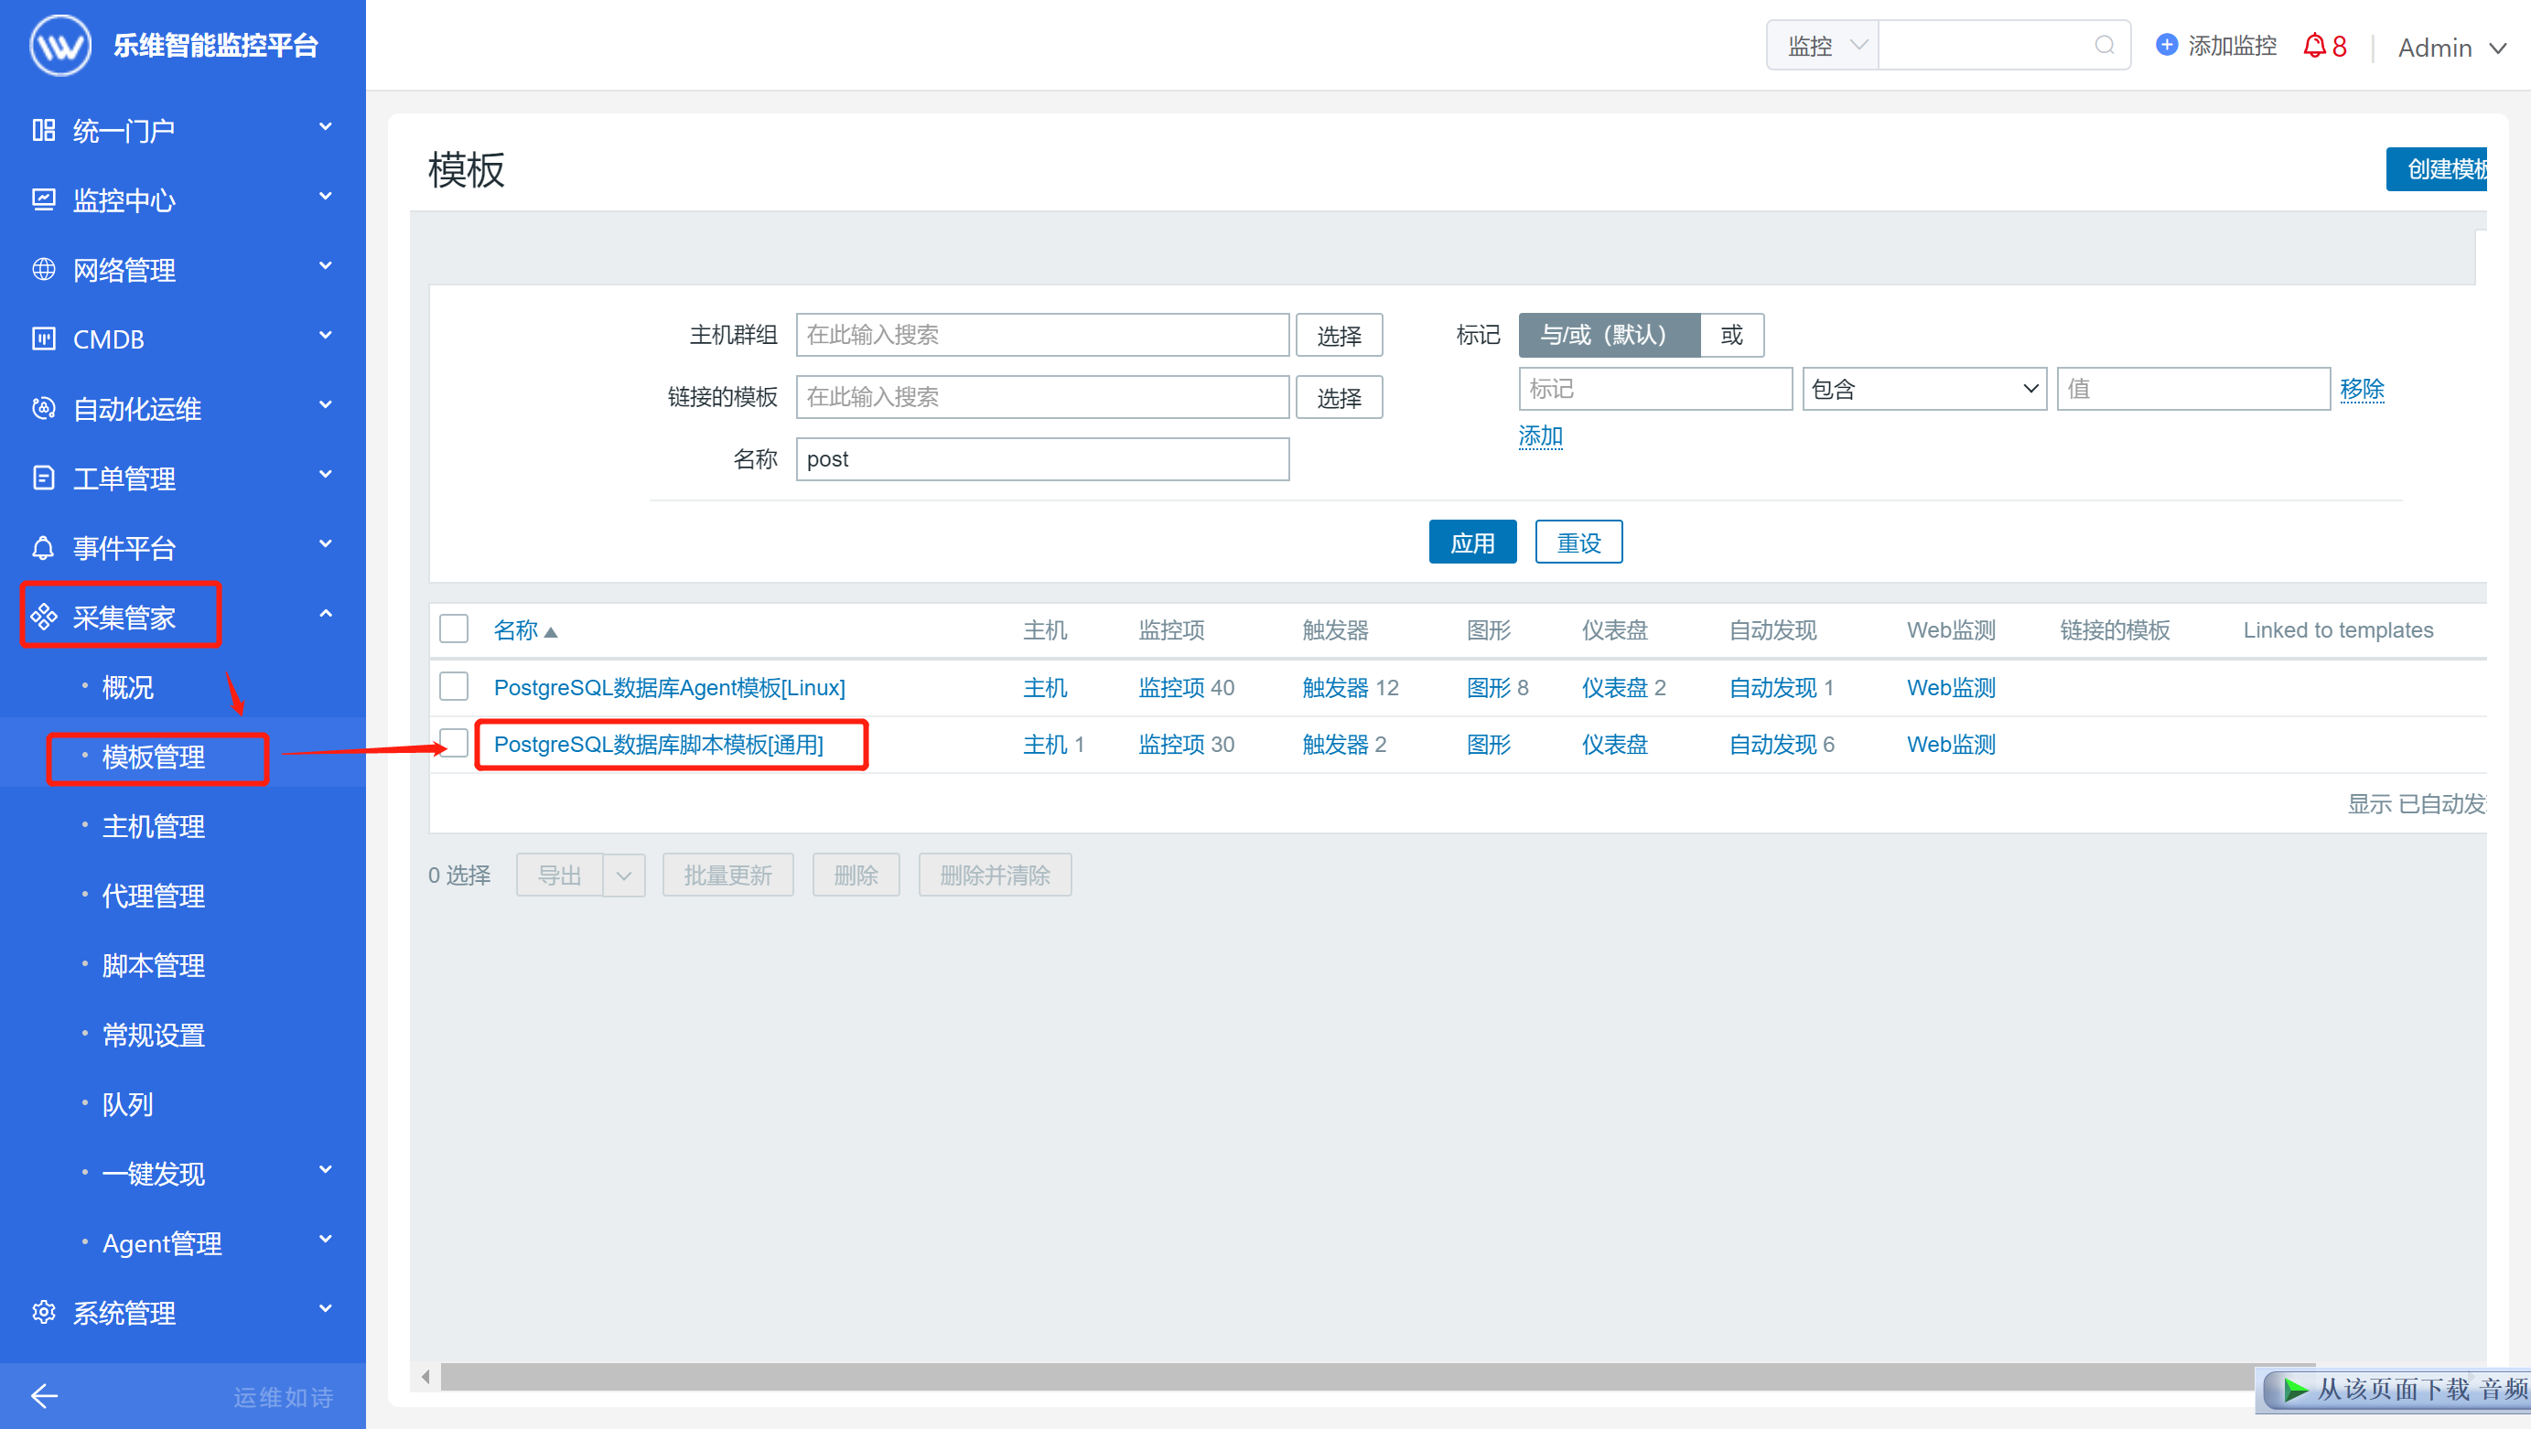Screen dimensions: 2531x1429
Task: Click the system management (系统管理) gear icon
Action: coord(43,1312)
